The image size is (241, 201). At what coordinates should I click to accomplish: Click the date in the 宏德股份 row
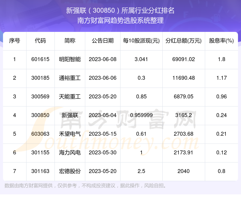pyautogui.click(x=103, y=171)
